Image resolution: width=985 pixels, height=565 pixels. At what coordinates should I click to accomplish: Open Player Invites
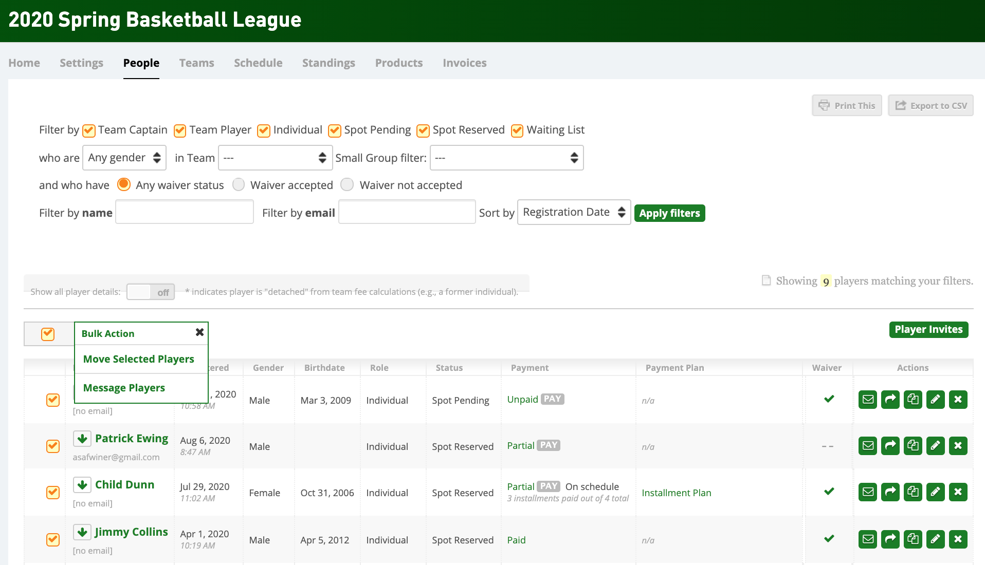[x=928, y=329]
